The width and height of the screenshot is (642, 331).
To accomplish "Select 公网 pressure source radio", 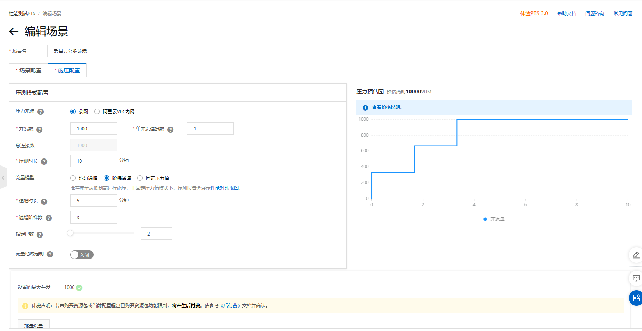I will [73, 111].
